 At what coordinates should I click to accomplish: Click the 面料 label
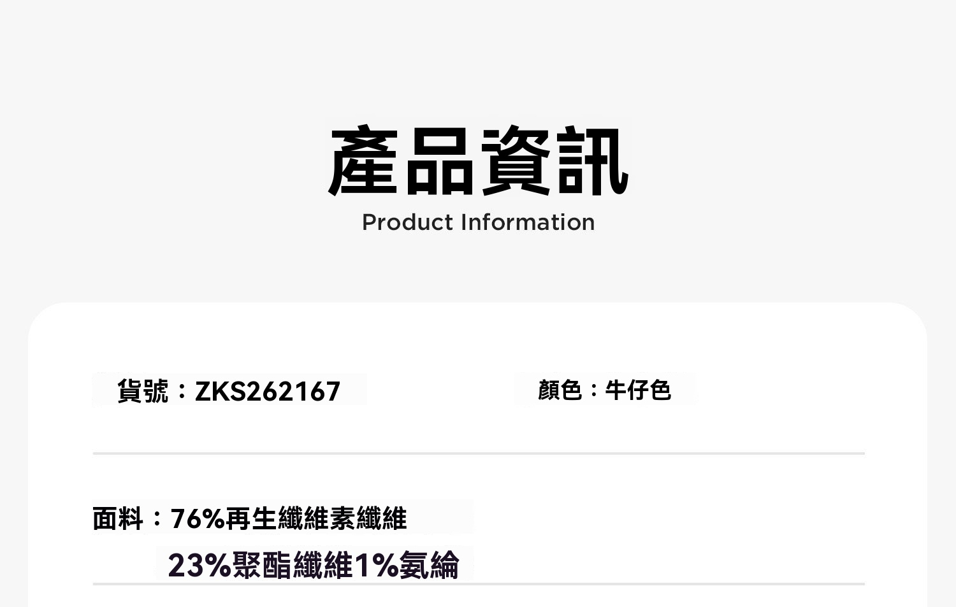pos(118,518)
